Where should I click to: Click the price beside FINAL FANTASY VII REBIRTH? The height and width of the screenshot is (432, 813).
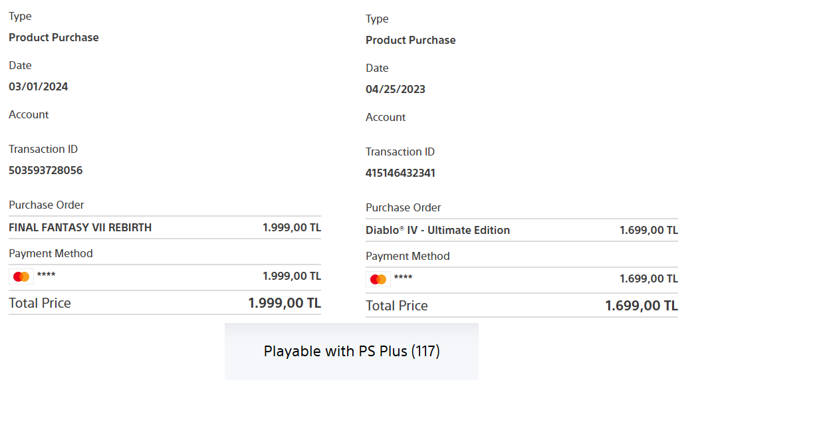292,227
